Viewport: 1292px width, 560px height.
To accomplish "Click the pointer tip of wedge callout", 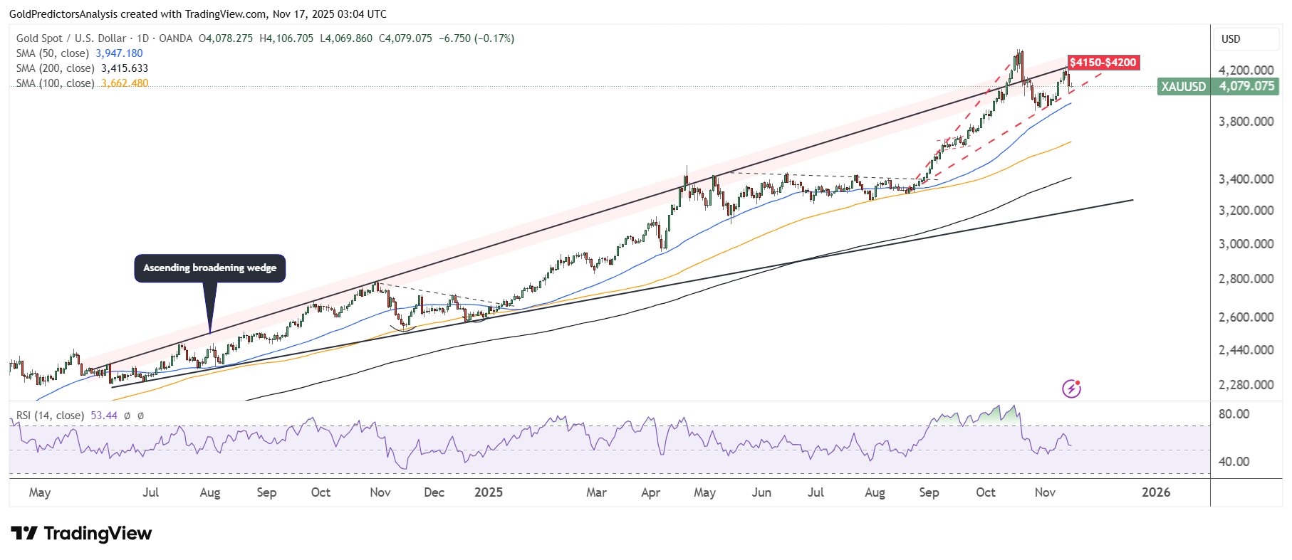I will click(x=209, y=332).
